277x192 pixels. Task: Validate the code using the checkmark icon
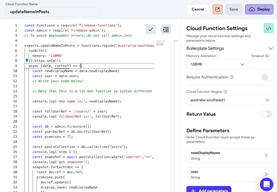point(150,29)
